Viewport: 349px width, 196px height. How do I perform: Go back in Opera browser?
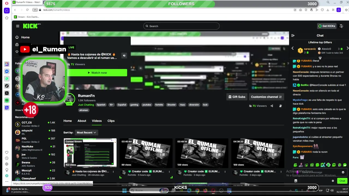(15, 10)
